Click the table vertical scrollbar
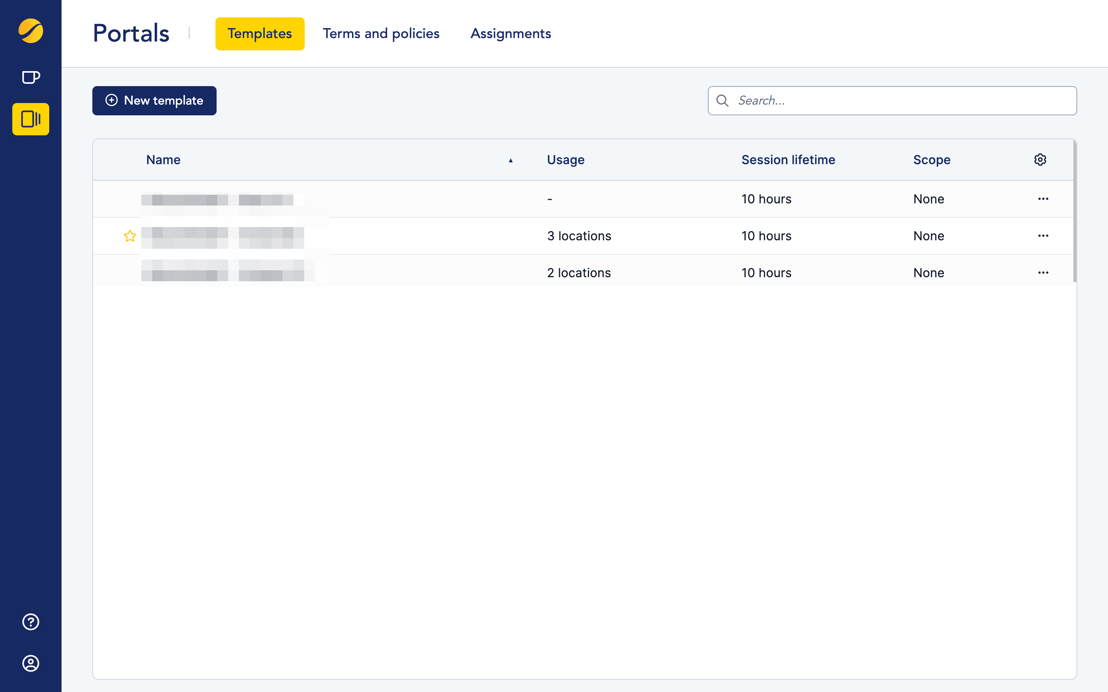Screen dimensions: 1108x692 tap(1075, 211)
